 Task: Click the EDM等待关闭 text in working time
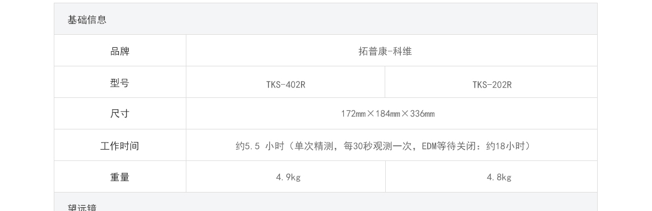[x=449, y=146]
